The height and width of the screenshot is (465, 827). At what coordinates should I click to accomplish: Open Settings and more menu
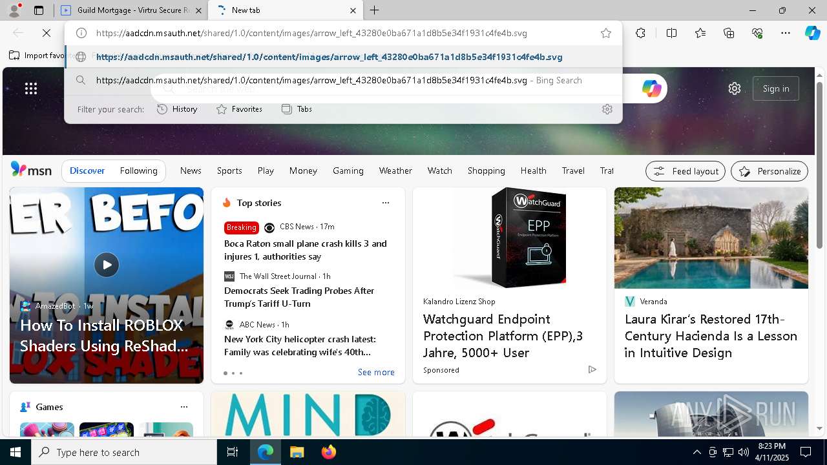[x=786, y=33]
